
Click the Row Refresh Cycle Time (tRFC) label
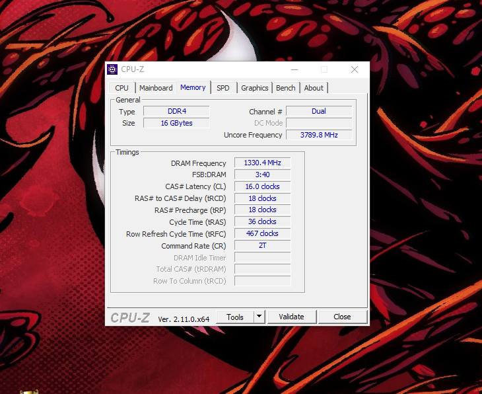(x=176, y=234)
